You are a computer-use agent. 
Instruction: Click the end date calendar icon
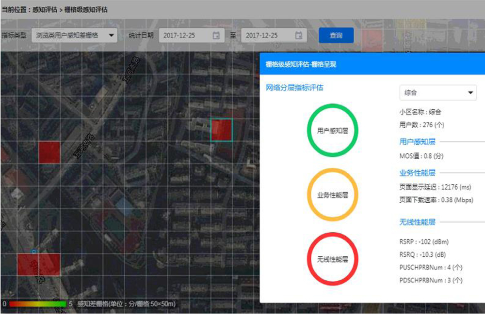tap(299, 35)
